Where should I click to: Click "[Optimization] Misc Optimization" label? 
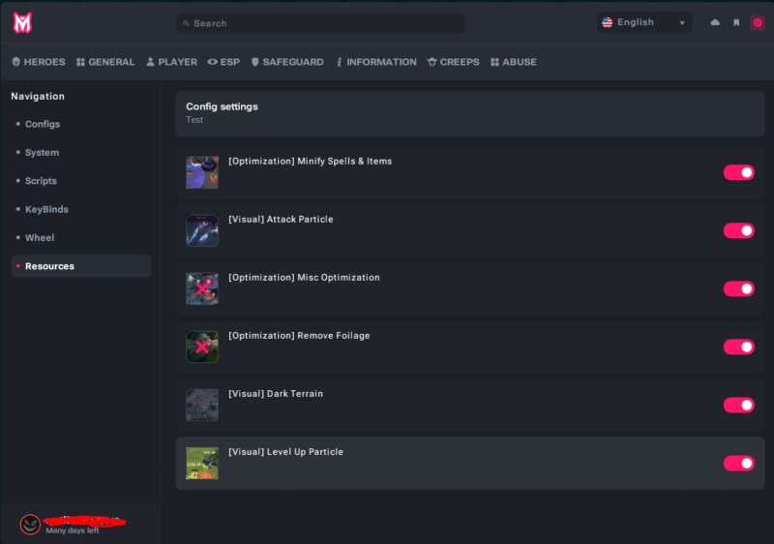[x=304, y=278]
